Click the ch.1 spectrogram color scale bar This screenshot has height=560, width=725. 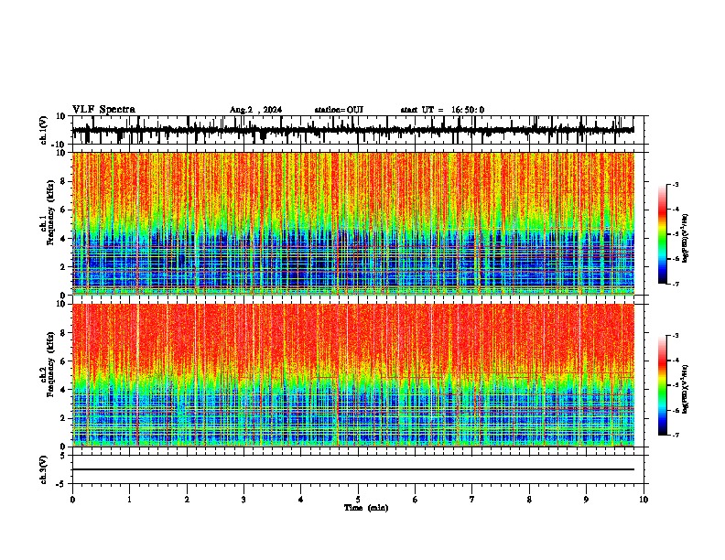663,234
